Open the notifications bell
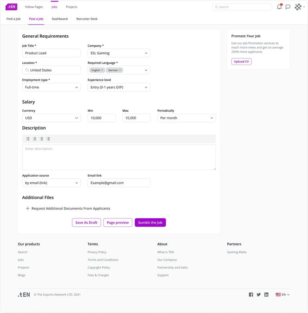 click(x=279, y=7)
